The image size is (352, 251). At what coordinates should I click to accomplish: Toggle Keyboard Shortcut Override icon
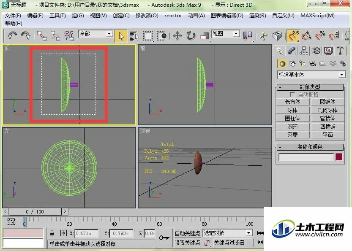[277, 36]
